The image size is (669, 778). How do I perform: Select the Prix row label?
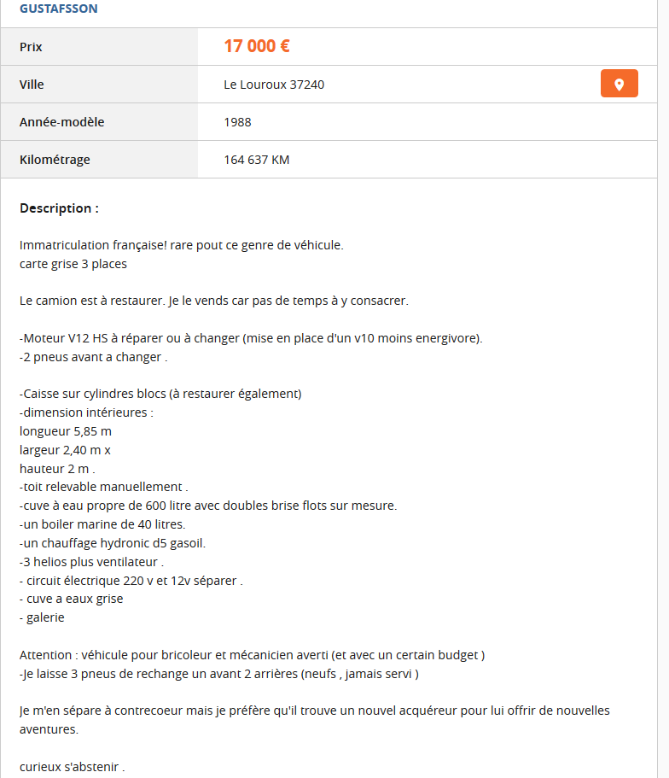click(x=31, y=47)
